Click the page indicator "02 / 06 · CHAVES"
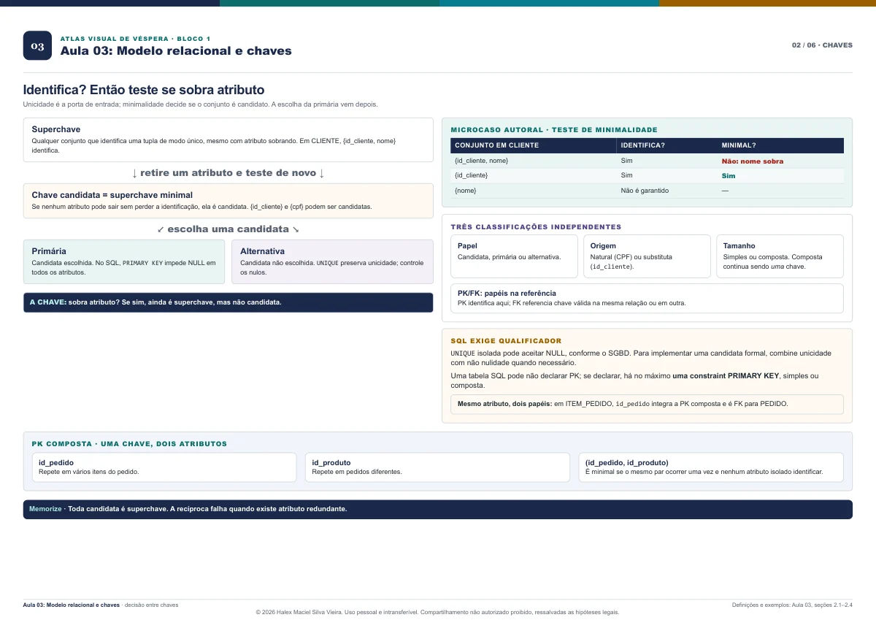This screenshot has height=620, width=876. [822, 45]
